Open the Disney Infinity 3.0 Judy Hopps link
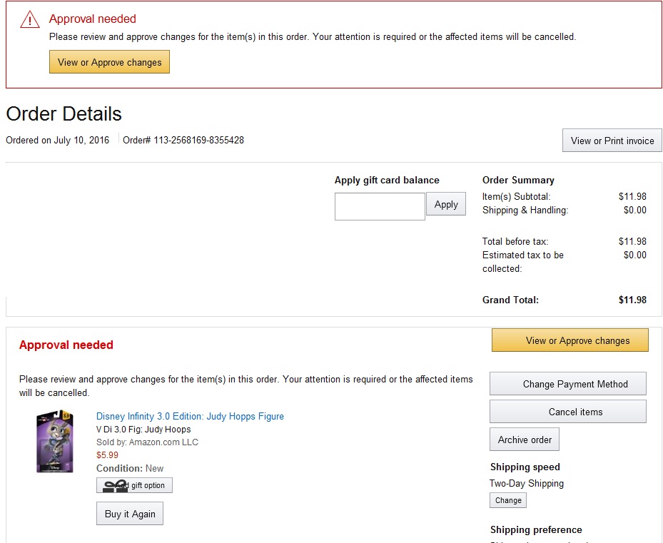Viewport: 663px width, 543px height. pyautogui.click(x=190, y=416)
